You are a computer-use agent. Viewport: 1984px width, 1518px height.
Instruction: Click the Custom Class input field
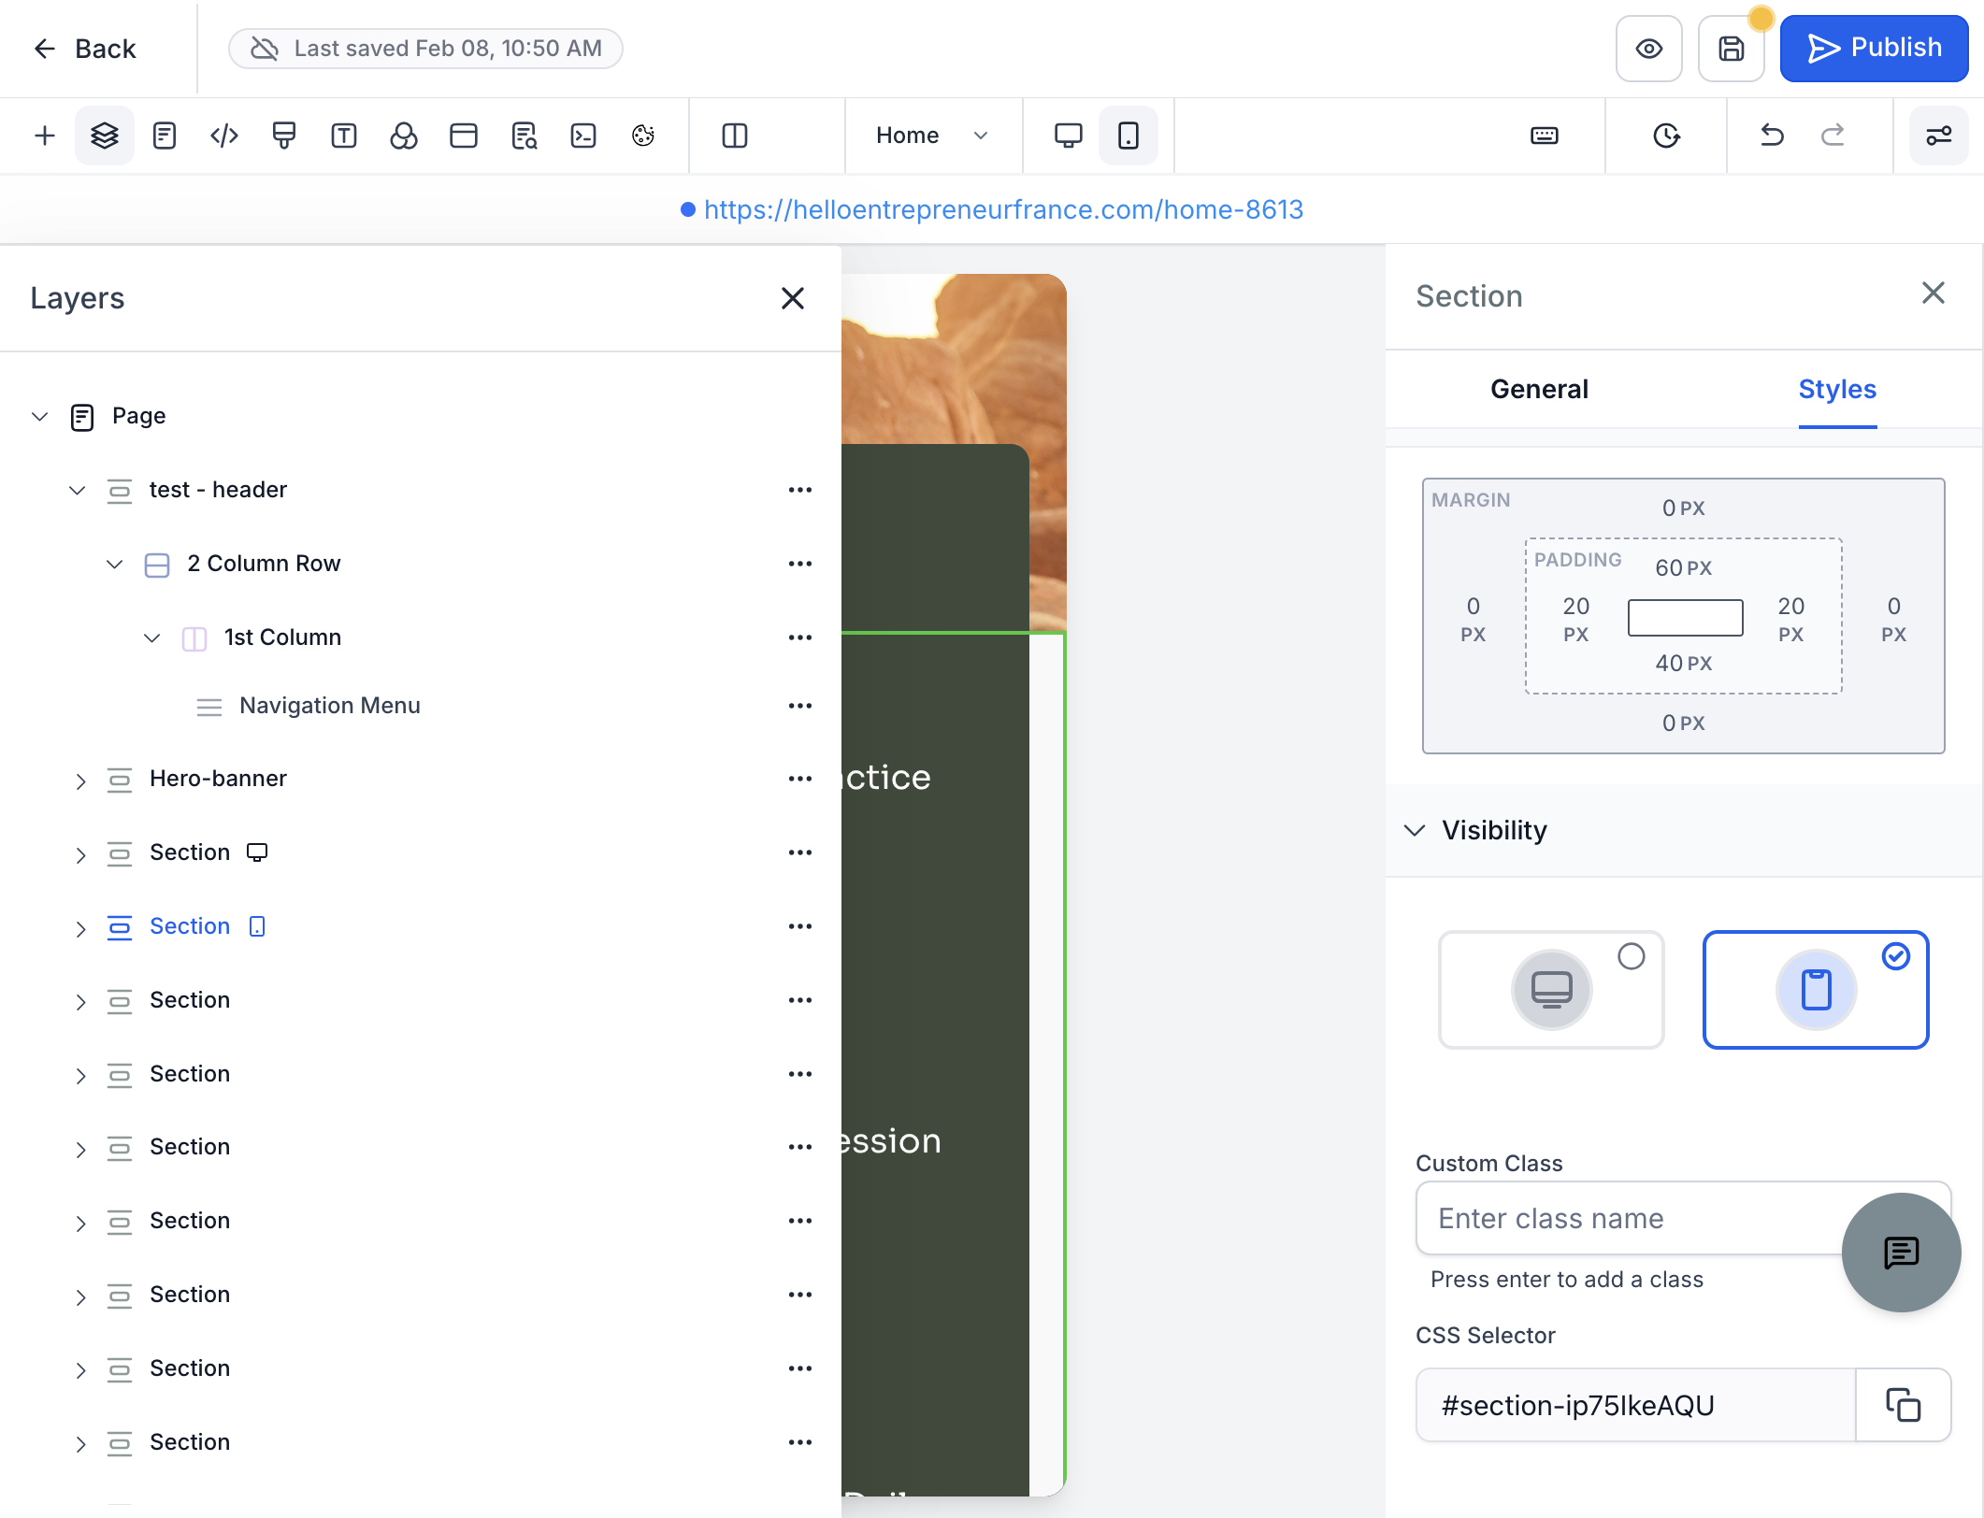1683,1218
